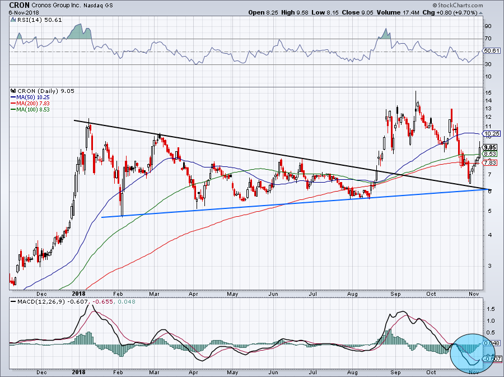Click the RSI area-chart legend icon

[13, 20]
